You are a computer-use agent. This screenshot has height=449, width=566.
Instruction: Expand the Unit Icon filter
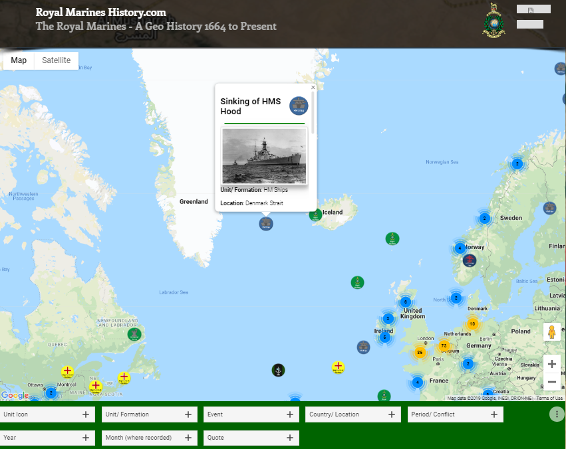pos(84,414)
